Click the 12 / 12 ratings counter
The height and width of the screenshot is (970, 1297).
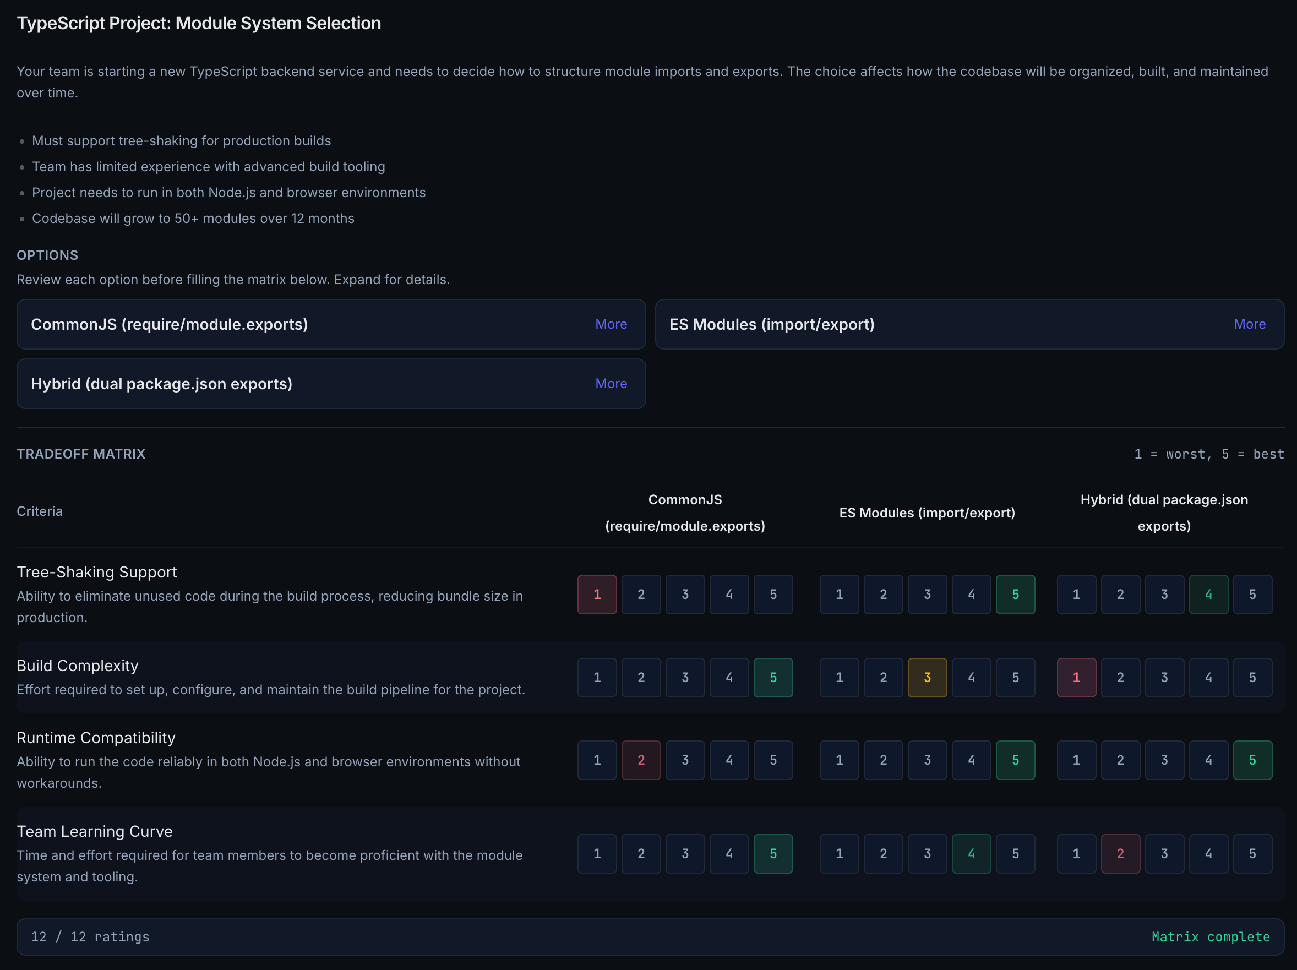tap(91, 936)
